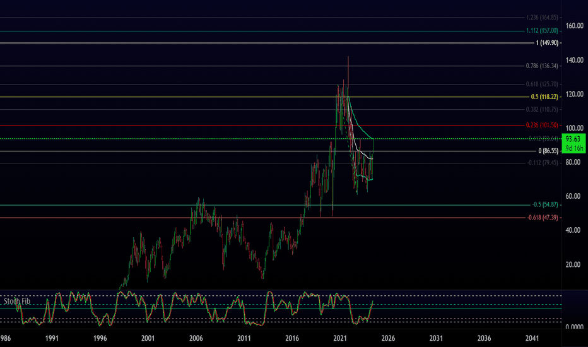Viewport: 588px width, 347px height.
Task: Click 140.00 on the price axis
Action: click(x=575, y=60)
